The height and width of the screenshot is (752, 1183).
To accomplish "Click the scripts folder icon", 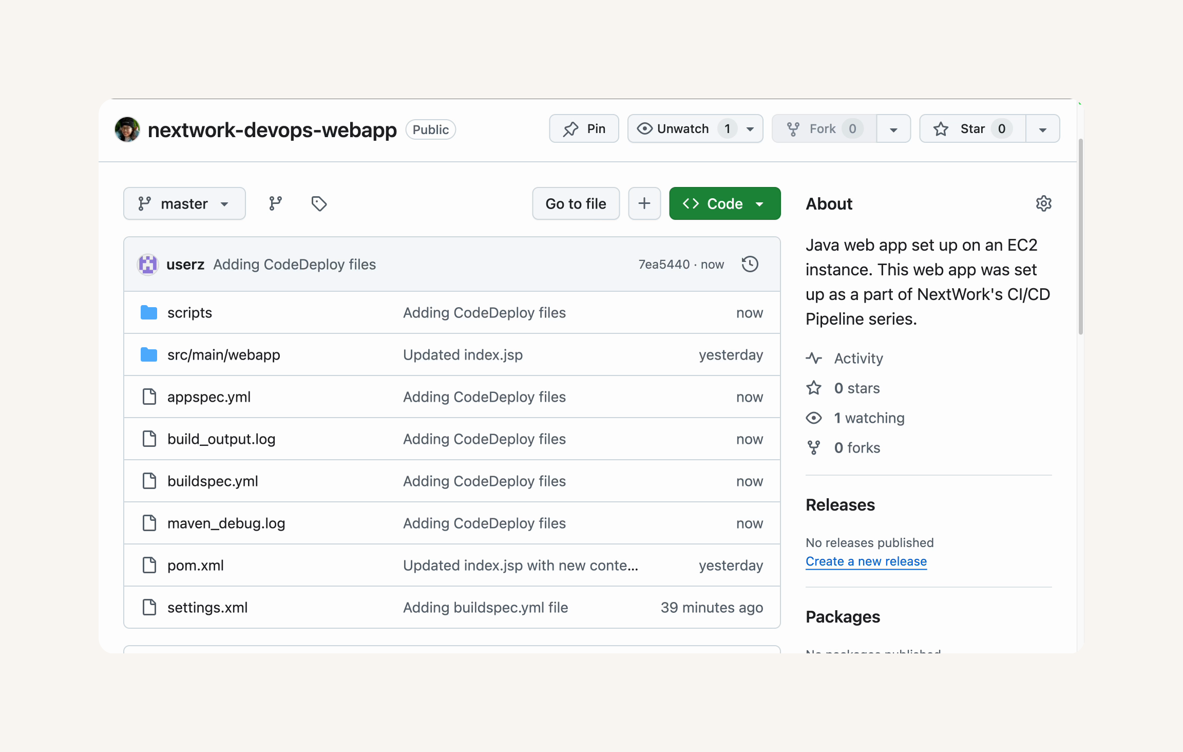I will [149, 312].
